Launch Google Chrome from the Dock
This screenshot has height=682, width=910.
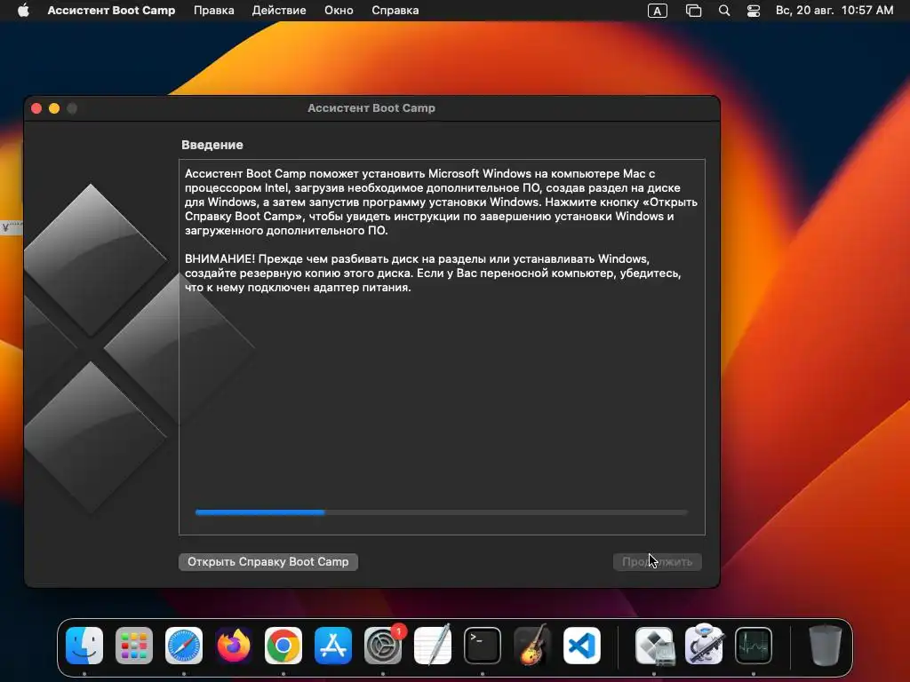(x=283, y=646)
